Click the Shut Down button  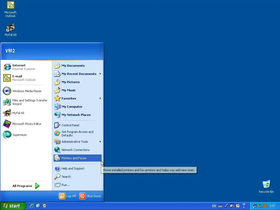90,196
